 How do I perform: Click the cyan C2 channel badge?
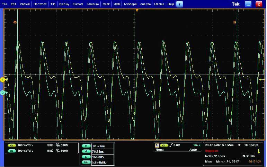12,151
